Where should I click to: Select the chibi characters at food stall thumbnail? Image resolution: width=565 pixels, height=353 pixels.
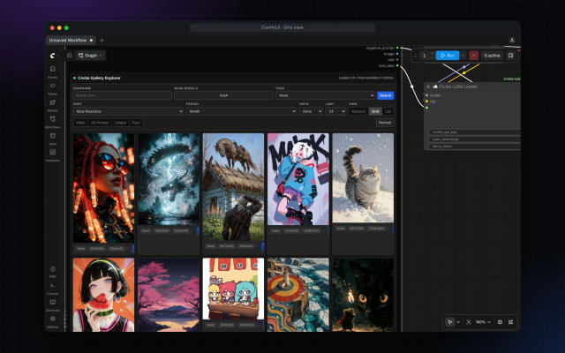tap(233, 289)
